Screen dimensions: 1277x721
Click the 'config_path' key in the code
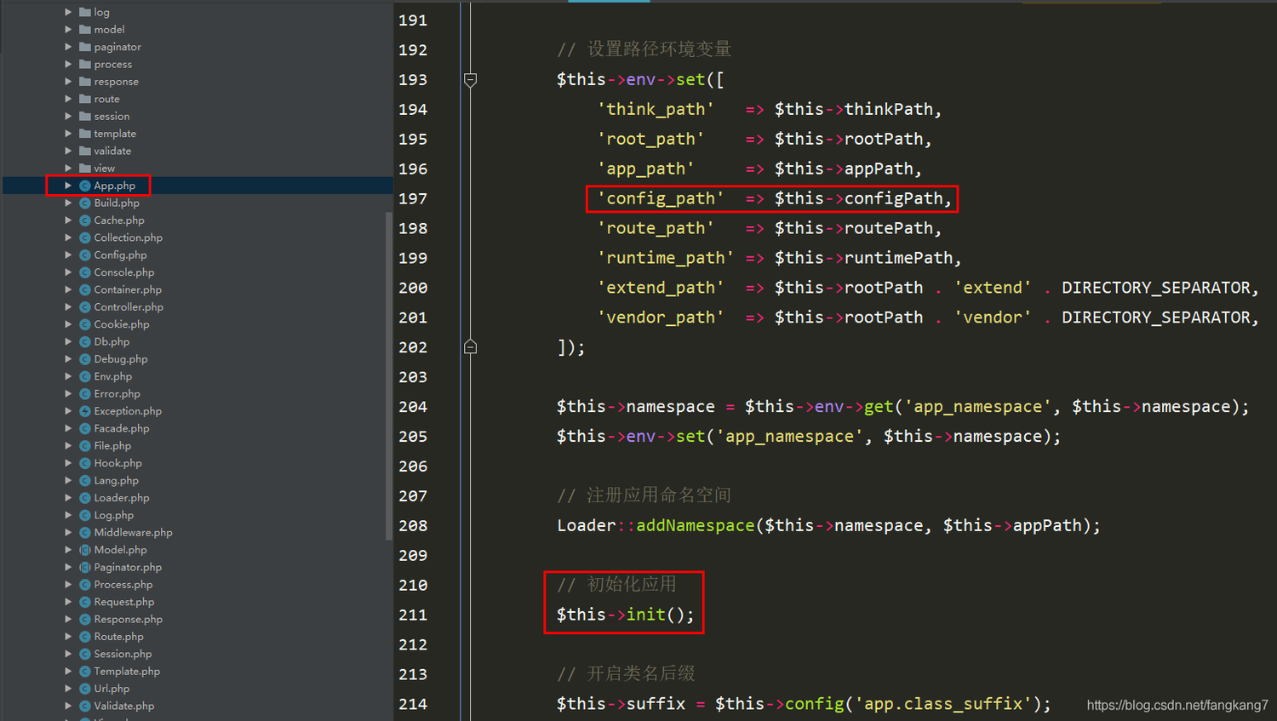coord(661,198)
